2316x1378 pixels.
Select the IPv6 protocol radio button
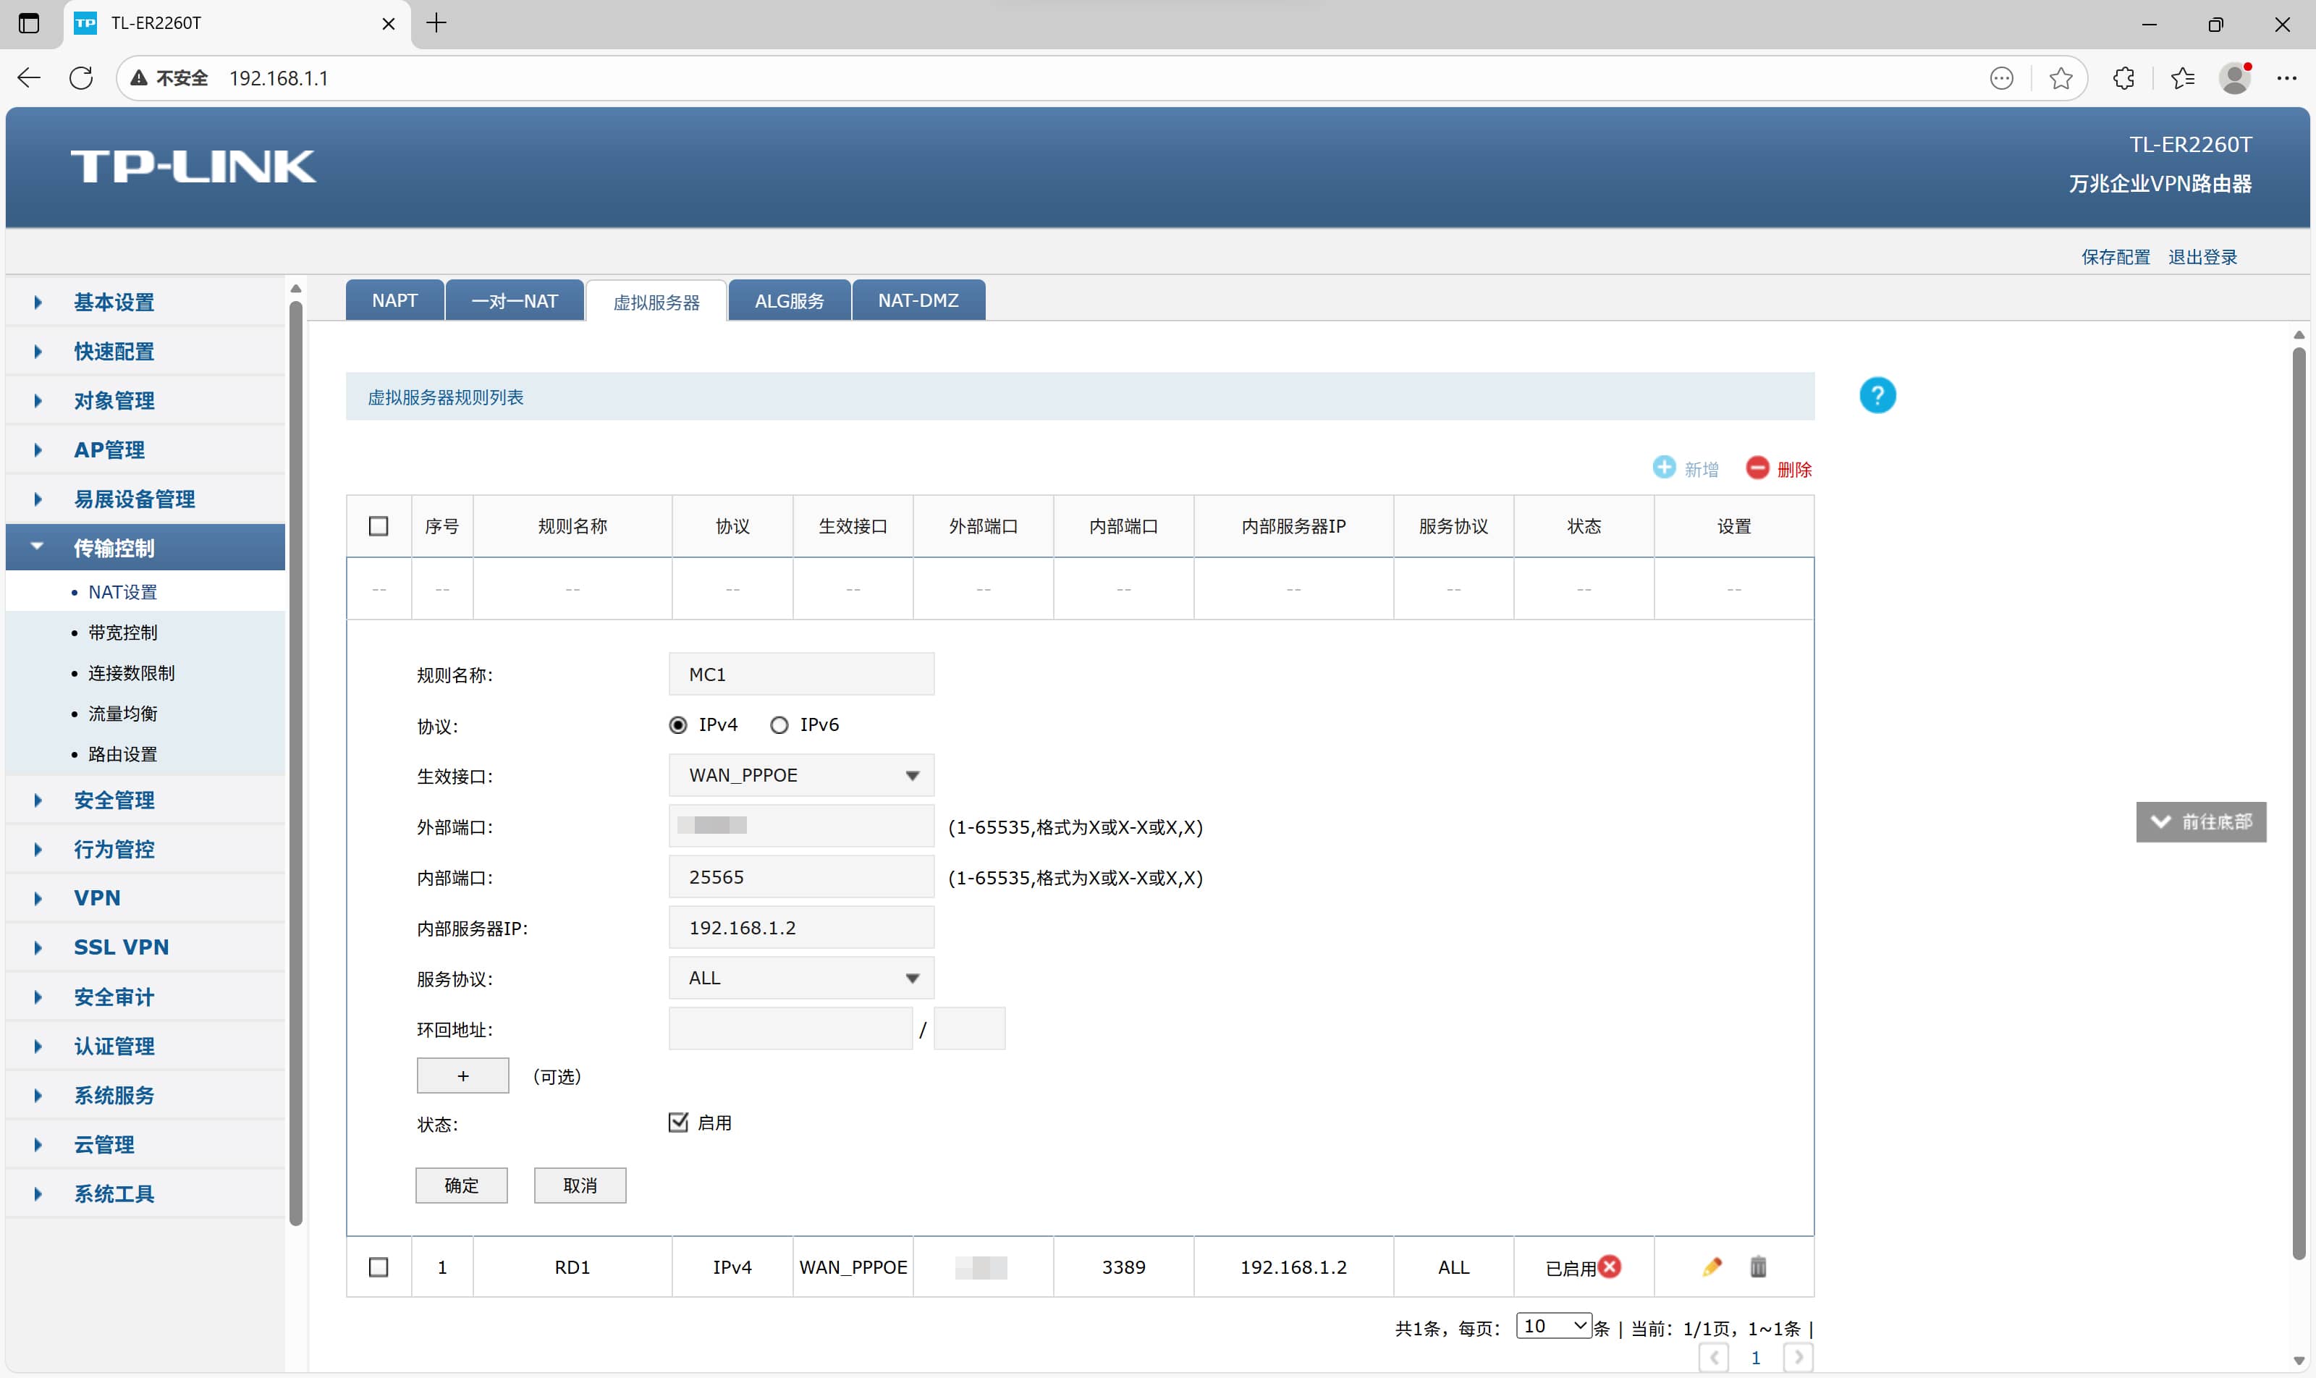coord(779,725)
